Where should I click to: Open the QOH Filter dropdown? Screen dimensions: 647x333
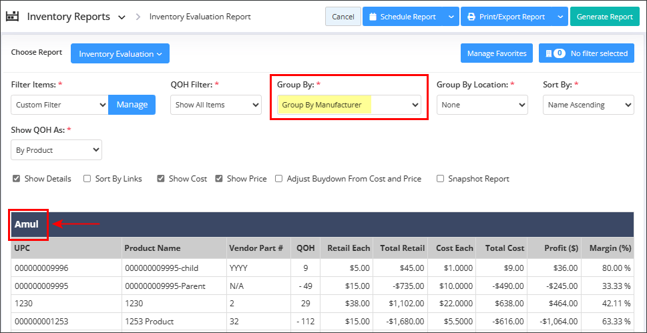[216, 105]
